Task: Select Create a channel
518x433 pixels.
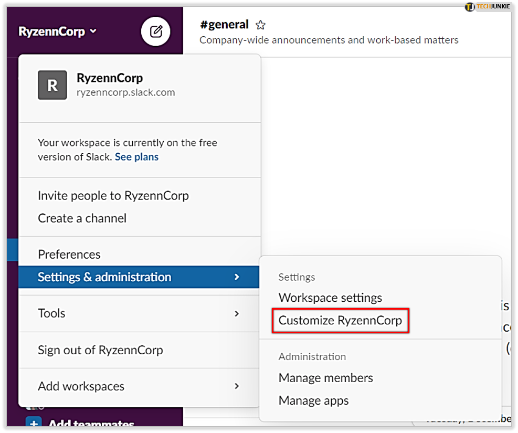Action: tap(81, 218)
